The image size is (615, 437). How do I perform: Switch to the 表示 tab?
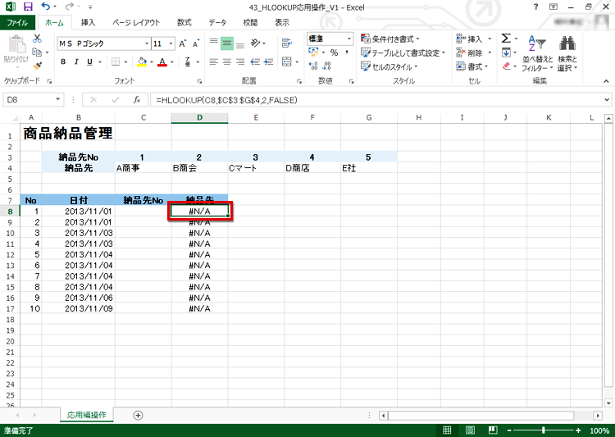tap(282, 23)
